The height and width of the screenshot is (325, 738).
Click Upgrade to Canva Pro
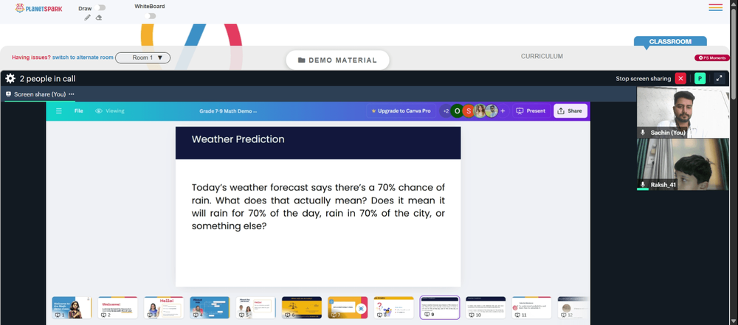point(401,111)
